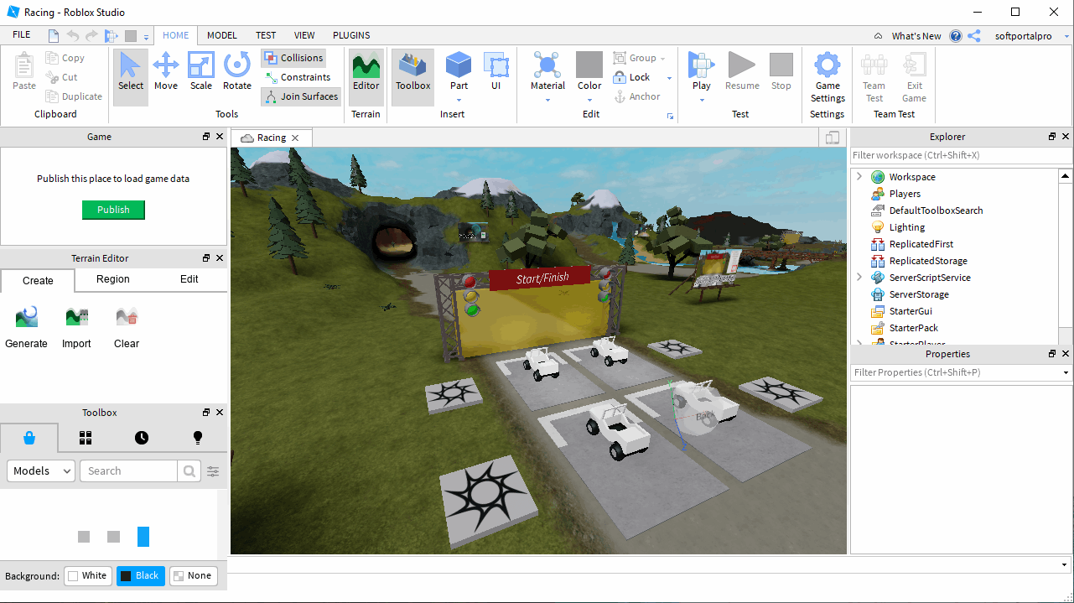This screenshot has height=603, width=1074.
Task: Open Toolbox search filter options
Action: [x=213, y=471]
